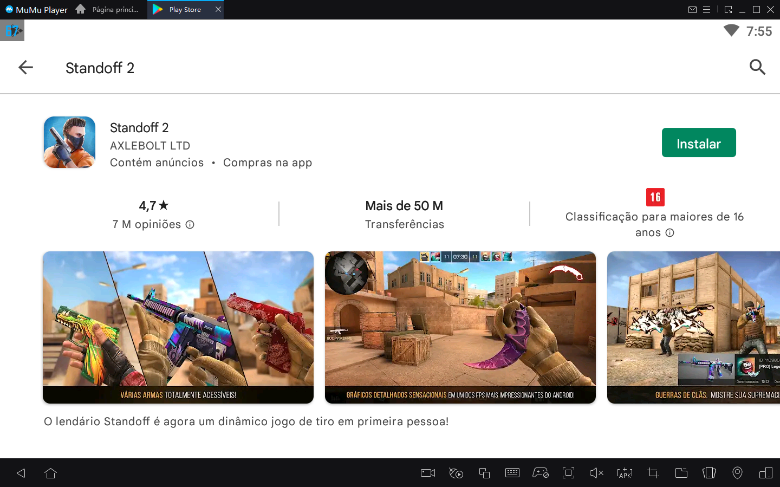Open the screenshot crop tool

point(653,473)
